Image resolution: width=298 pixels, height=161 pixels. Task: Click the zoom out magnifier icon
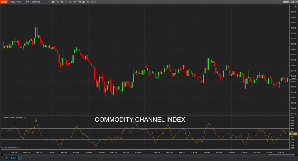66,2
